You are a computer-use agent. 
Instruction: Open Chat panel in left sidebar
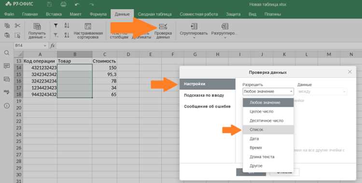[7, 80]
